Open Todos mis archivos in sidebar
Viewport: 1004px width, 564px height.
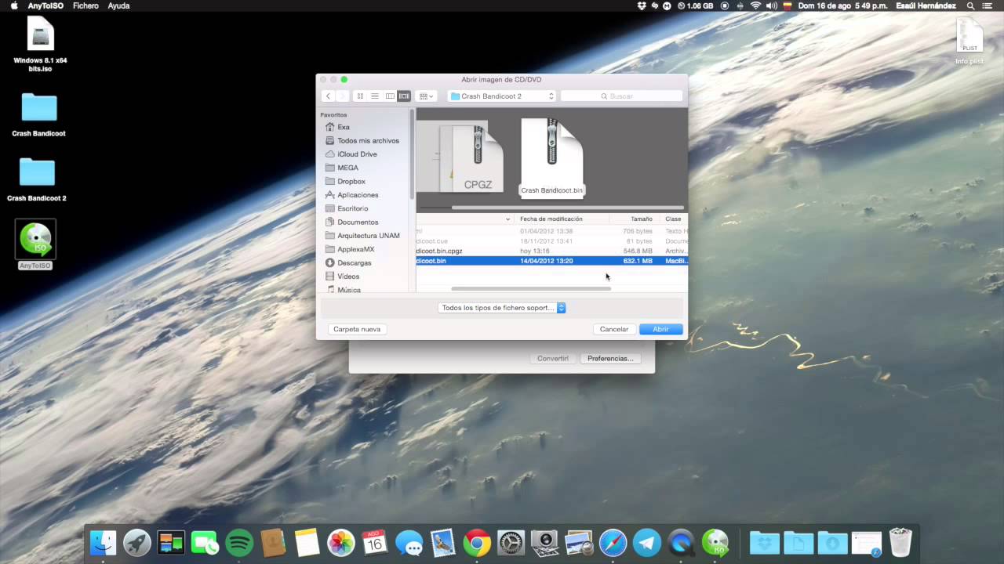pyautogui.click(x=362, y=141)
